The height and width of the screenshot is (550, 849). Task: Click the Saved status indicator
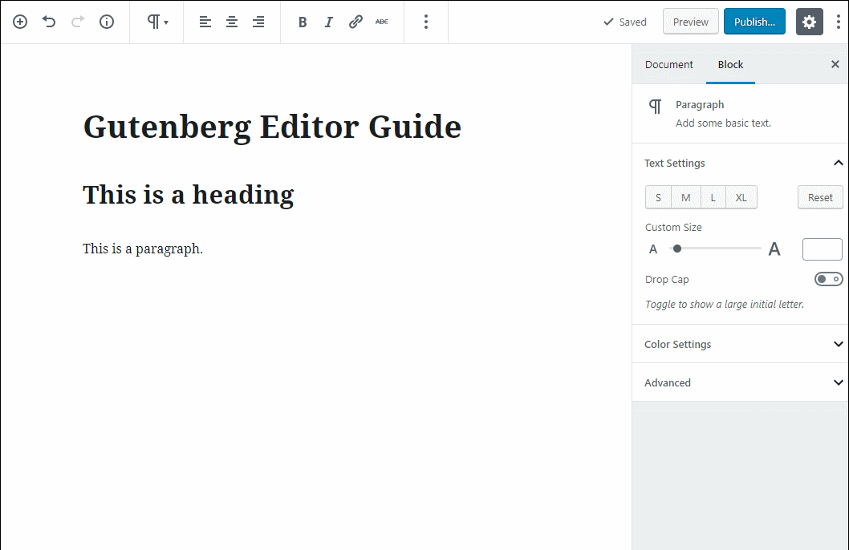[x=625, y=22]
